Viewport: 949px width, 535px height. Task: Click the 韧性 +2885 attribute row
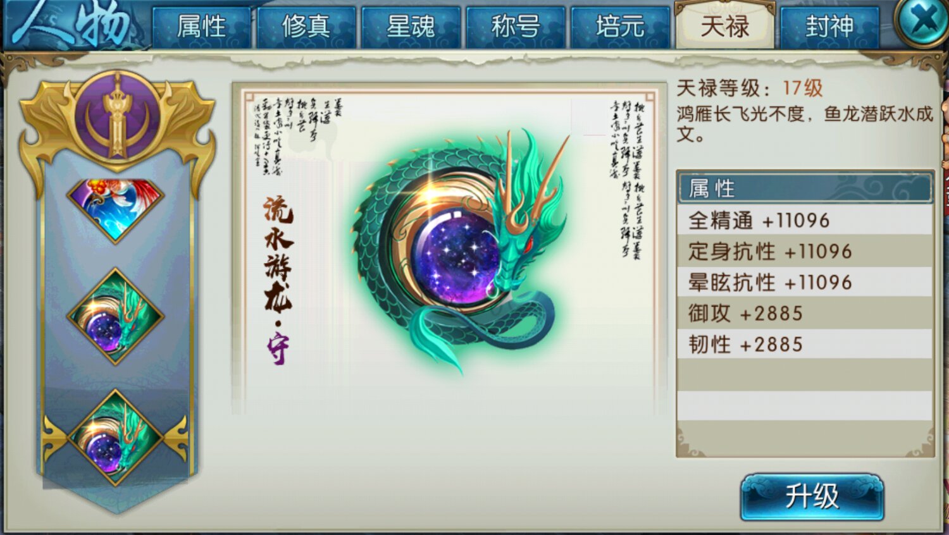tap(805, 344)
